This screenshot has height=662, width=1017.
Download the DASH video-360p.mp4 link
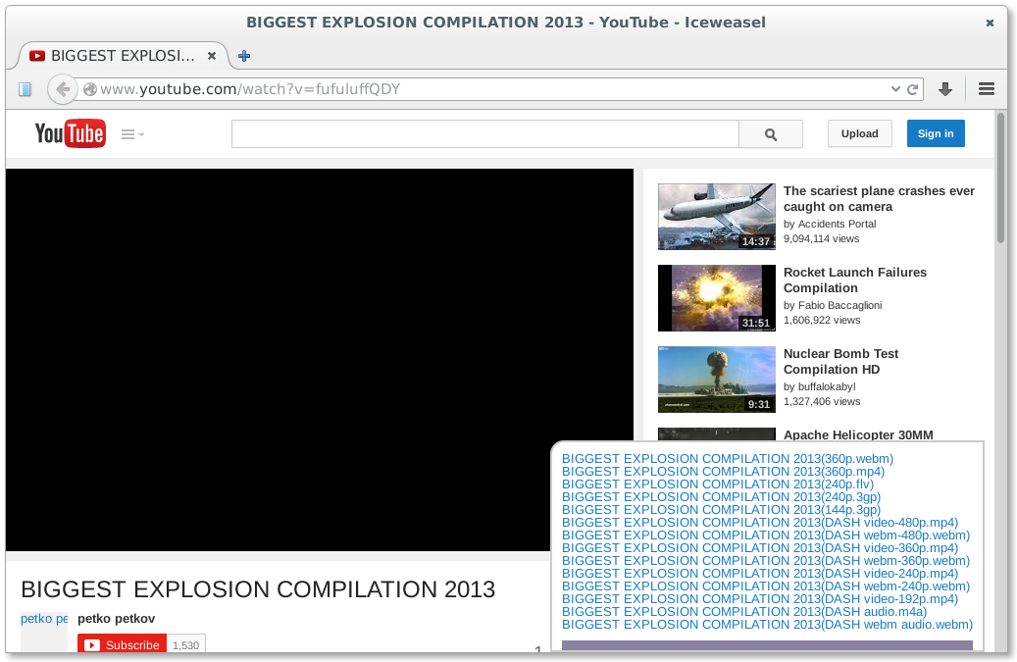pyautogui.click(x=759, y=548)
